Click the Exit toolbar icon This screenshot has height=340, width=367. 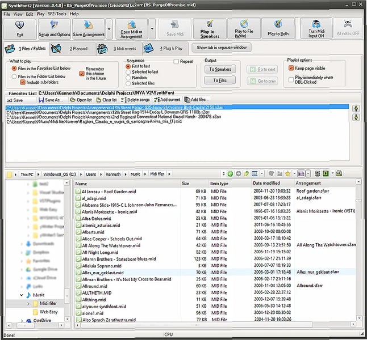click(20, 28)
